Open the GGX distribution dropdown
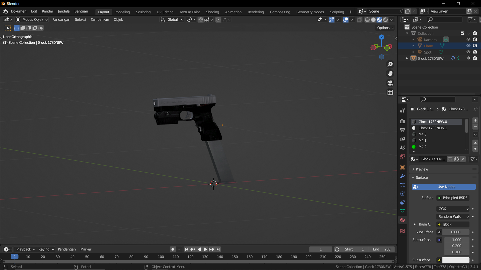This screenshot has height=270, width=481. [x=453, y=209]
